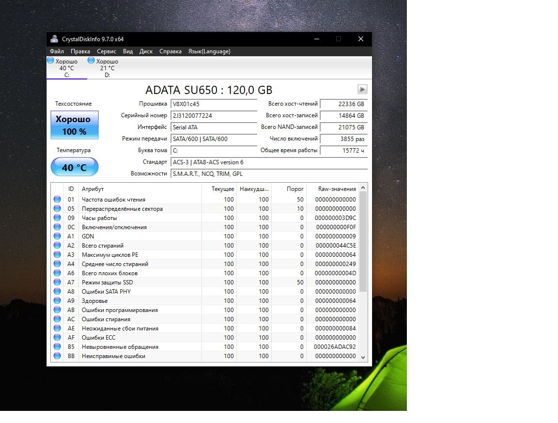The height and width of the screenshot is (423, 558).
Task: Click the standard field ACS-3 | ATA8-ACS version 6
Action: click(x=269, y=162)
